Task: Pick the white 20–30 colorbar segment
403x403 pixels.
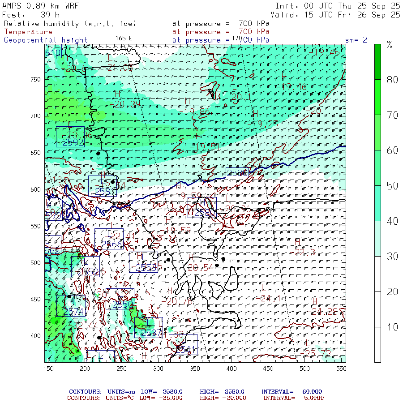Action: pos(377,274)
